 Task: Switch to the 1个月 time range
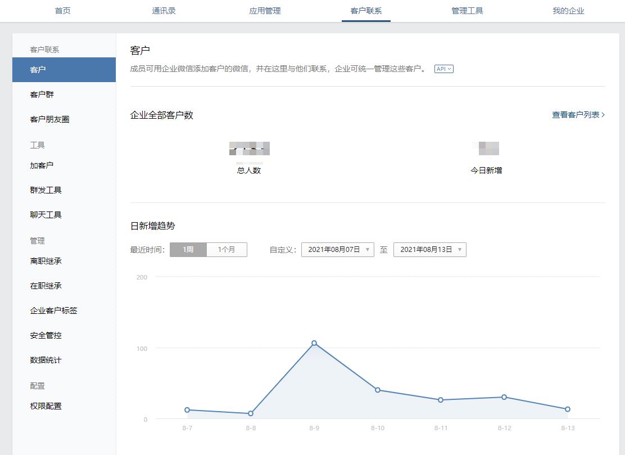pyautogui.click(x=227, y=250)
